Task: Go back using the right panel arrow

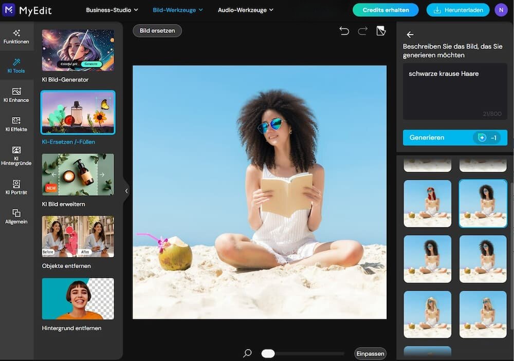Action: 410,35
